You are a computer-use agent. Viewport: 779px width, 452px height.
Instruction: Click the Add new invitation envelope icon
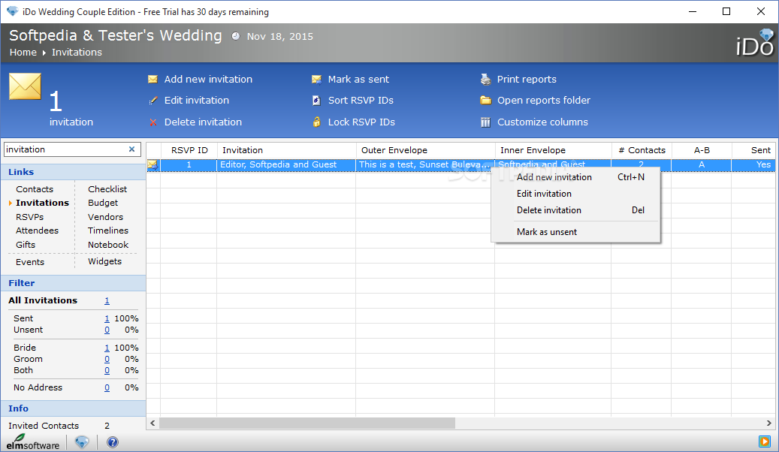pyautogui.click(x=153, y=80)
